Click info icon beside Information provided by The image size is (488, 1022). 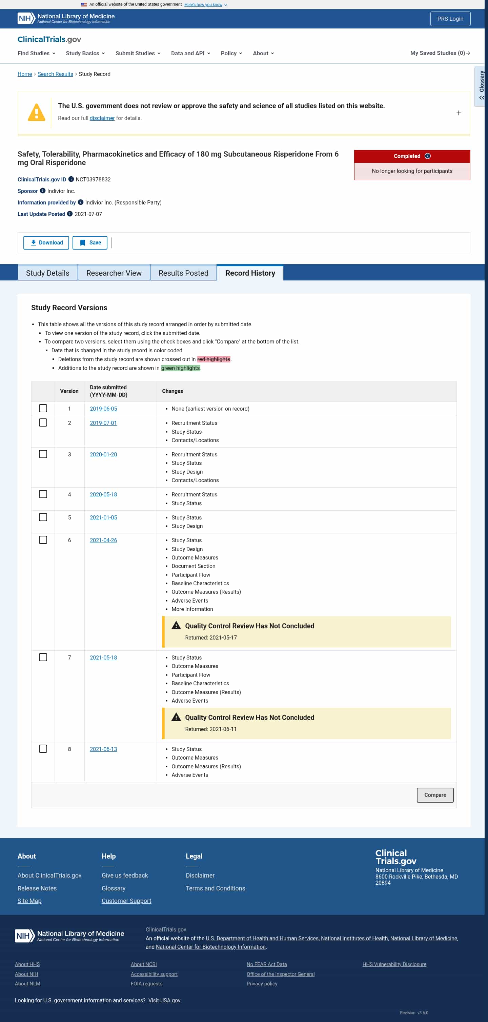(80, 202)
